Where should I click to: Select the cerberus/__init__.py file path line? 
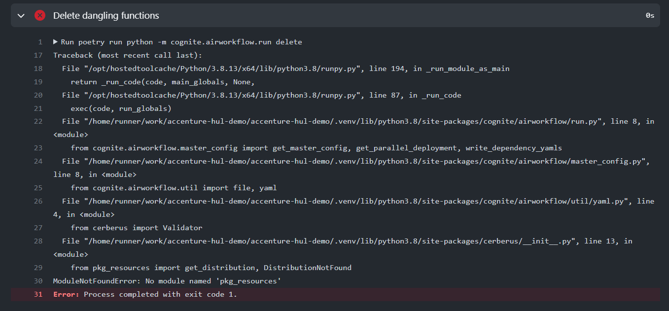(x=343, y=247)
